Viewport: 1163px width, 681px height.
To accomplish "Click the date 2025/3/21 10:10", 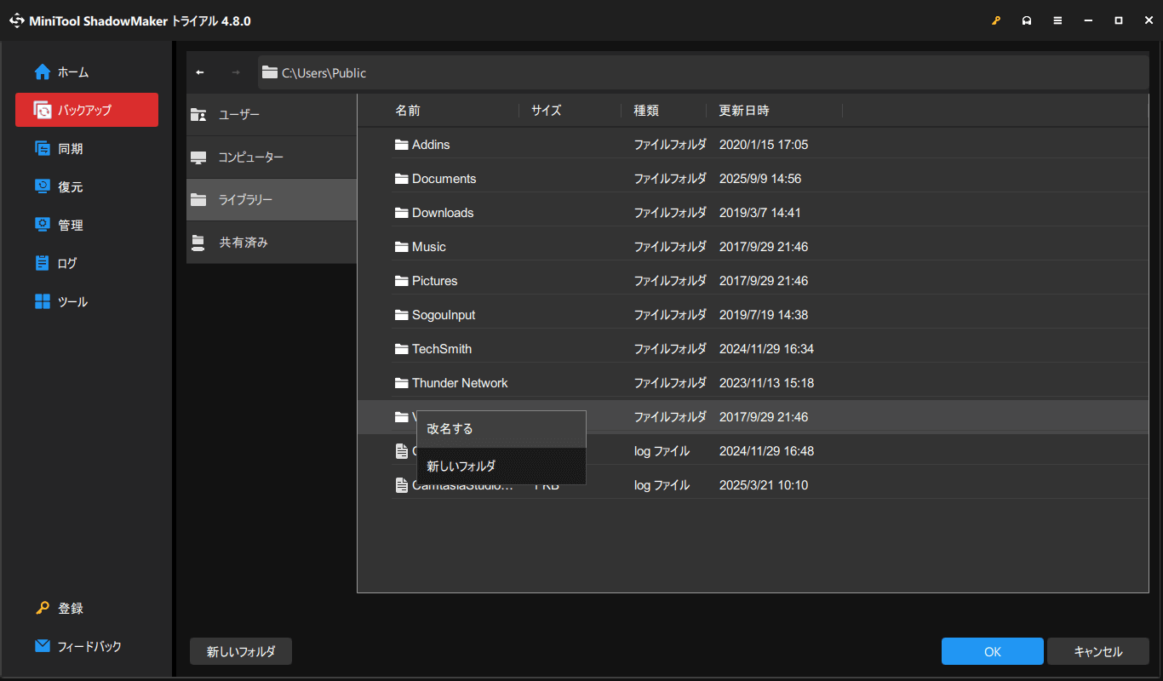I will (764, 485).
